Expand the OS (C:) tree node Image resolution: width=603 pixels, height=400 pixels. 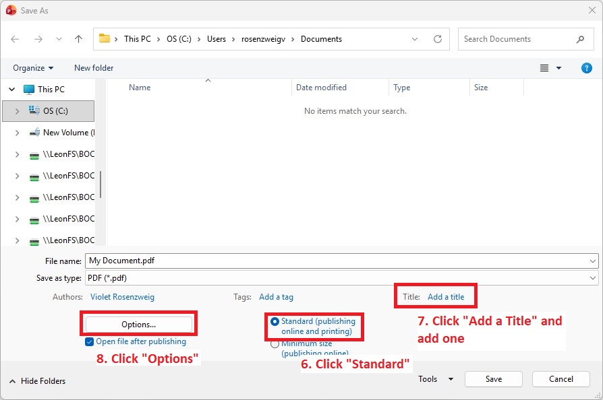17,111
